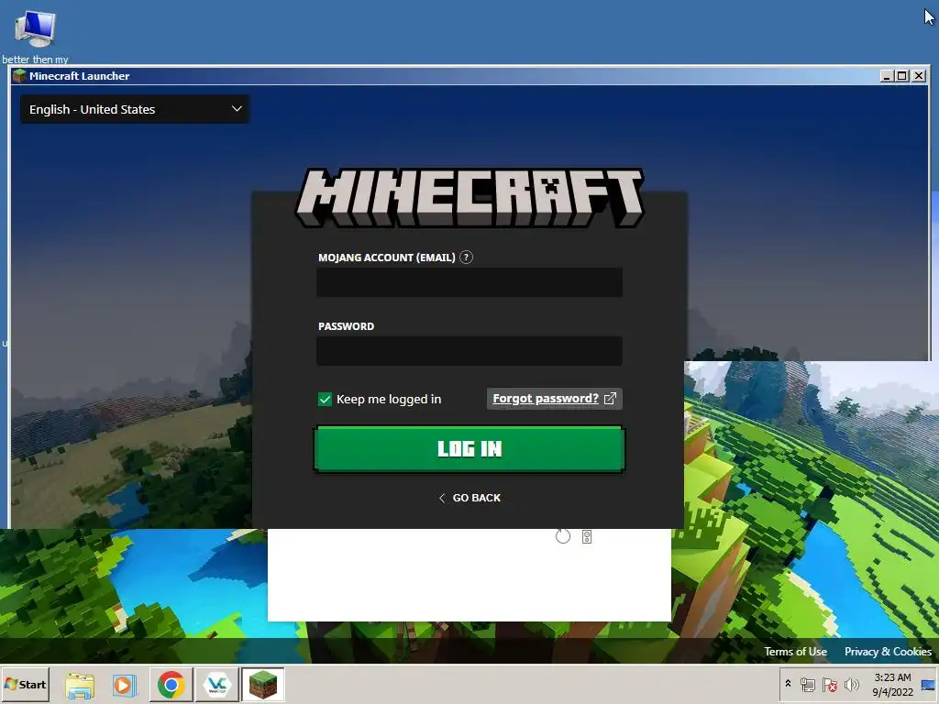This screenshot has height=704, width=939.
Task: Select the Minecraft grass block taskbar icon
Action: point(263,685)
